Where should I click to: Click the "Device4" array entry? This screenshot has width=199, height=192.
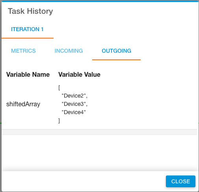tap(74, 112)
